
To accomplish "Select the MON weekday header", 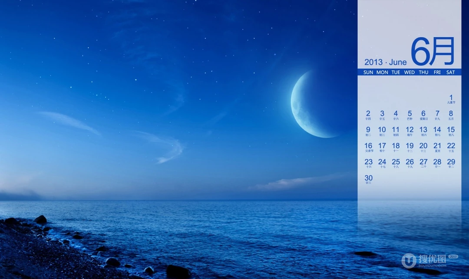I will 382,72.
